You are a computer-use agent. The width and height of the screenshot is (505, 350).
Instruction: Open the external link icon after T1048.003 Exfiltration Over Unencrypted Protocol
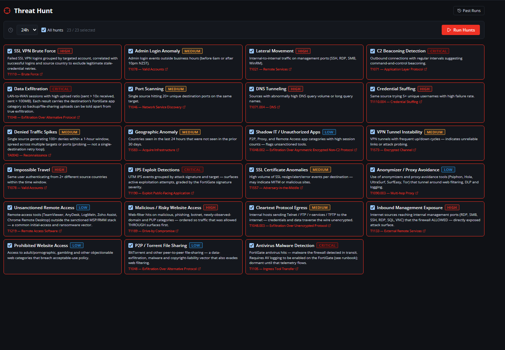330,226
